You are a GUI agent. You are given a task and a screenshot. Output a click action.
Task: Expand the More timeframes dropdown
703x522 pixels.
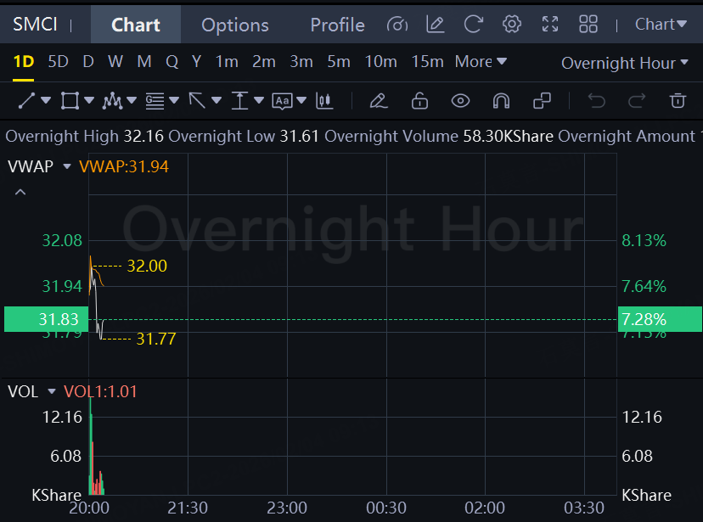(x=481, y=61)
